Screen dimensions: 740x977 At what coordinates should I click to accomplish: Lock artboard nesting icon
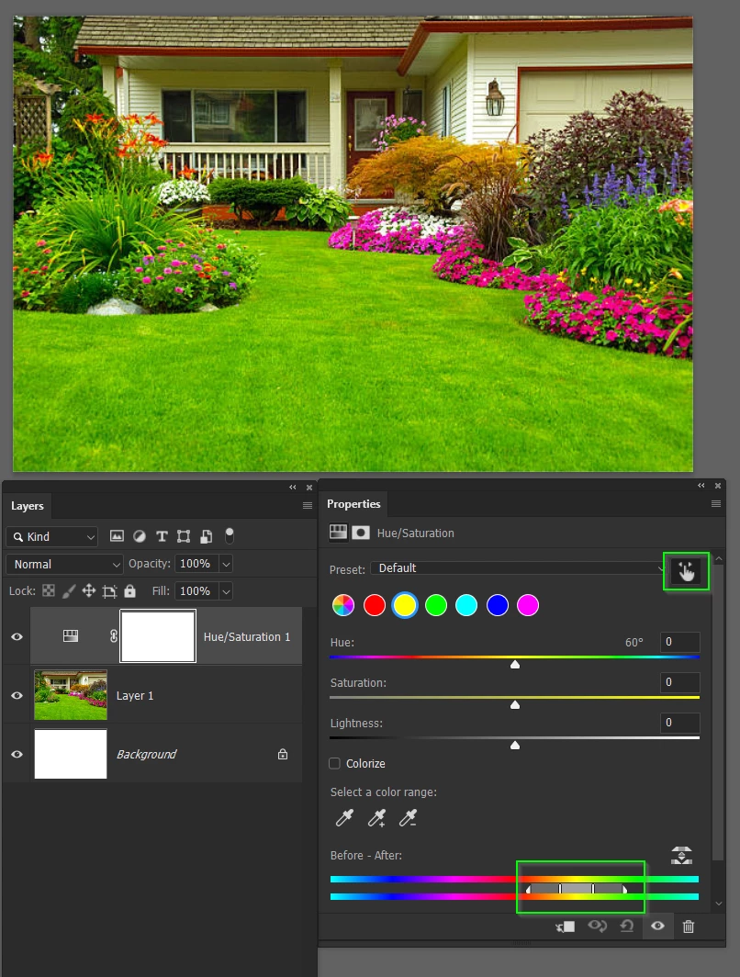coord(109,591)
